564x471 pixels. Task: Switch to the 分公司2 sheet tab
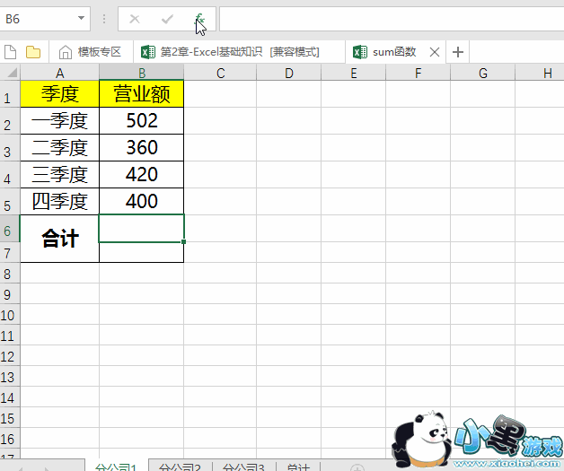coord(180,467)
